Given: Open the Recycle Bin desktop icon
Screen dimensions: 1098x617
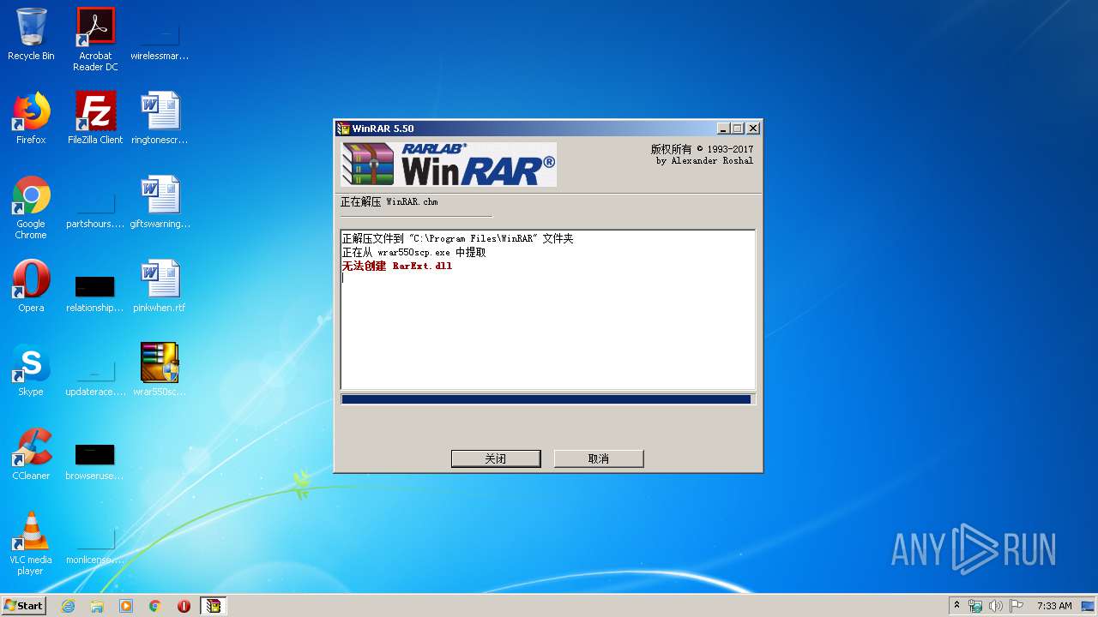Looking at the screenshot, I should pyautogui.click(x=31, y=34).
